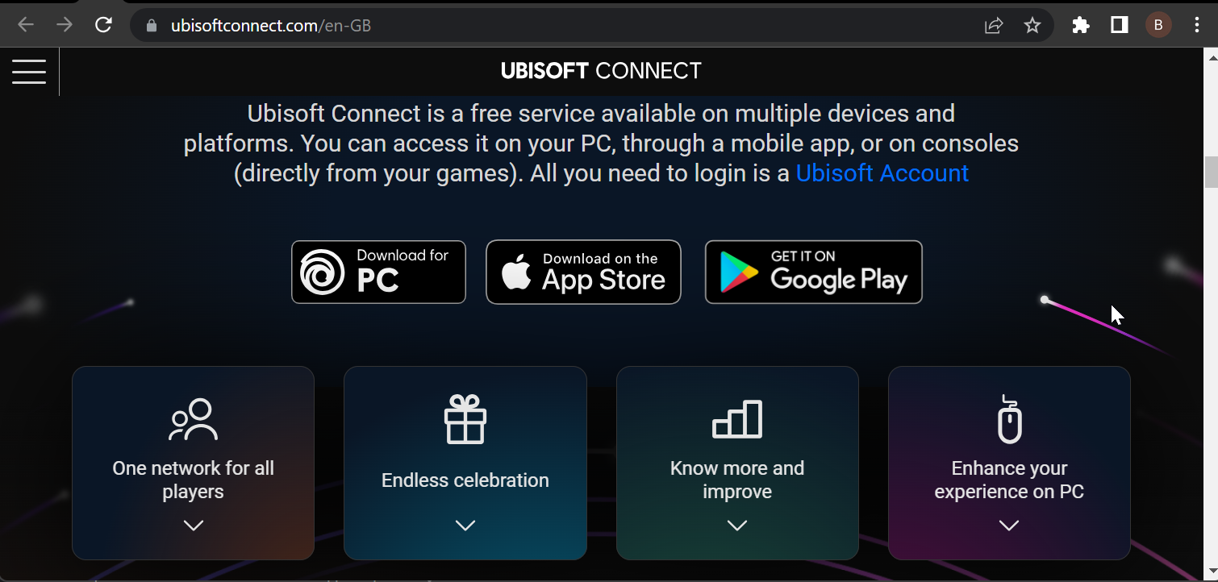The height and width of the screenshot is (582, 1218).
Task: Click the two-people network icon
Action: point(193,419)
